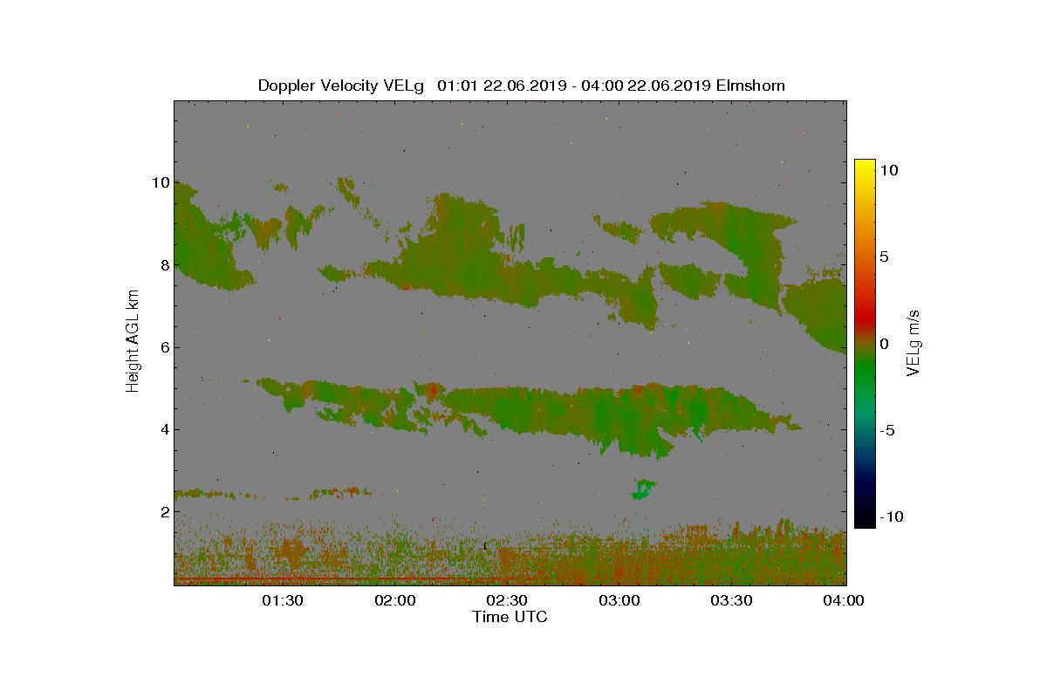Click the 'VELg m/s' colorbar label
1047x698 pixels.
click(913, 341)
